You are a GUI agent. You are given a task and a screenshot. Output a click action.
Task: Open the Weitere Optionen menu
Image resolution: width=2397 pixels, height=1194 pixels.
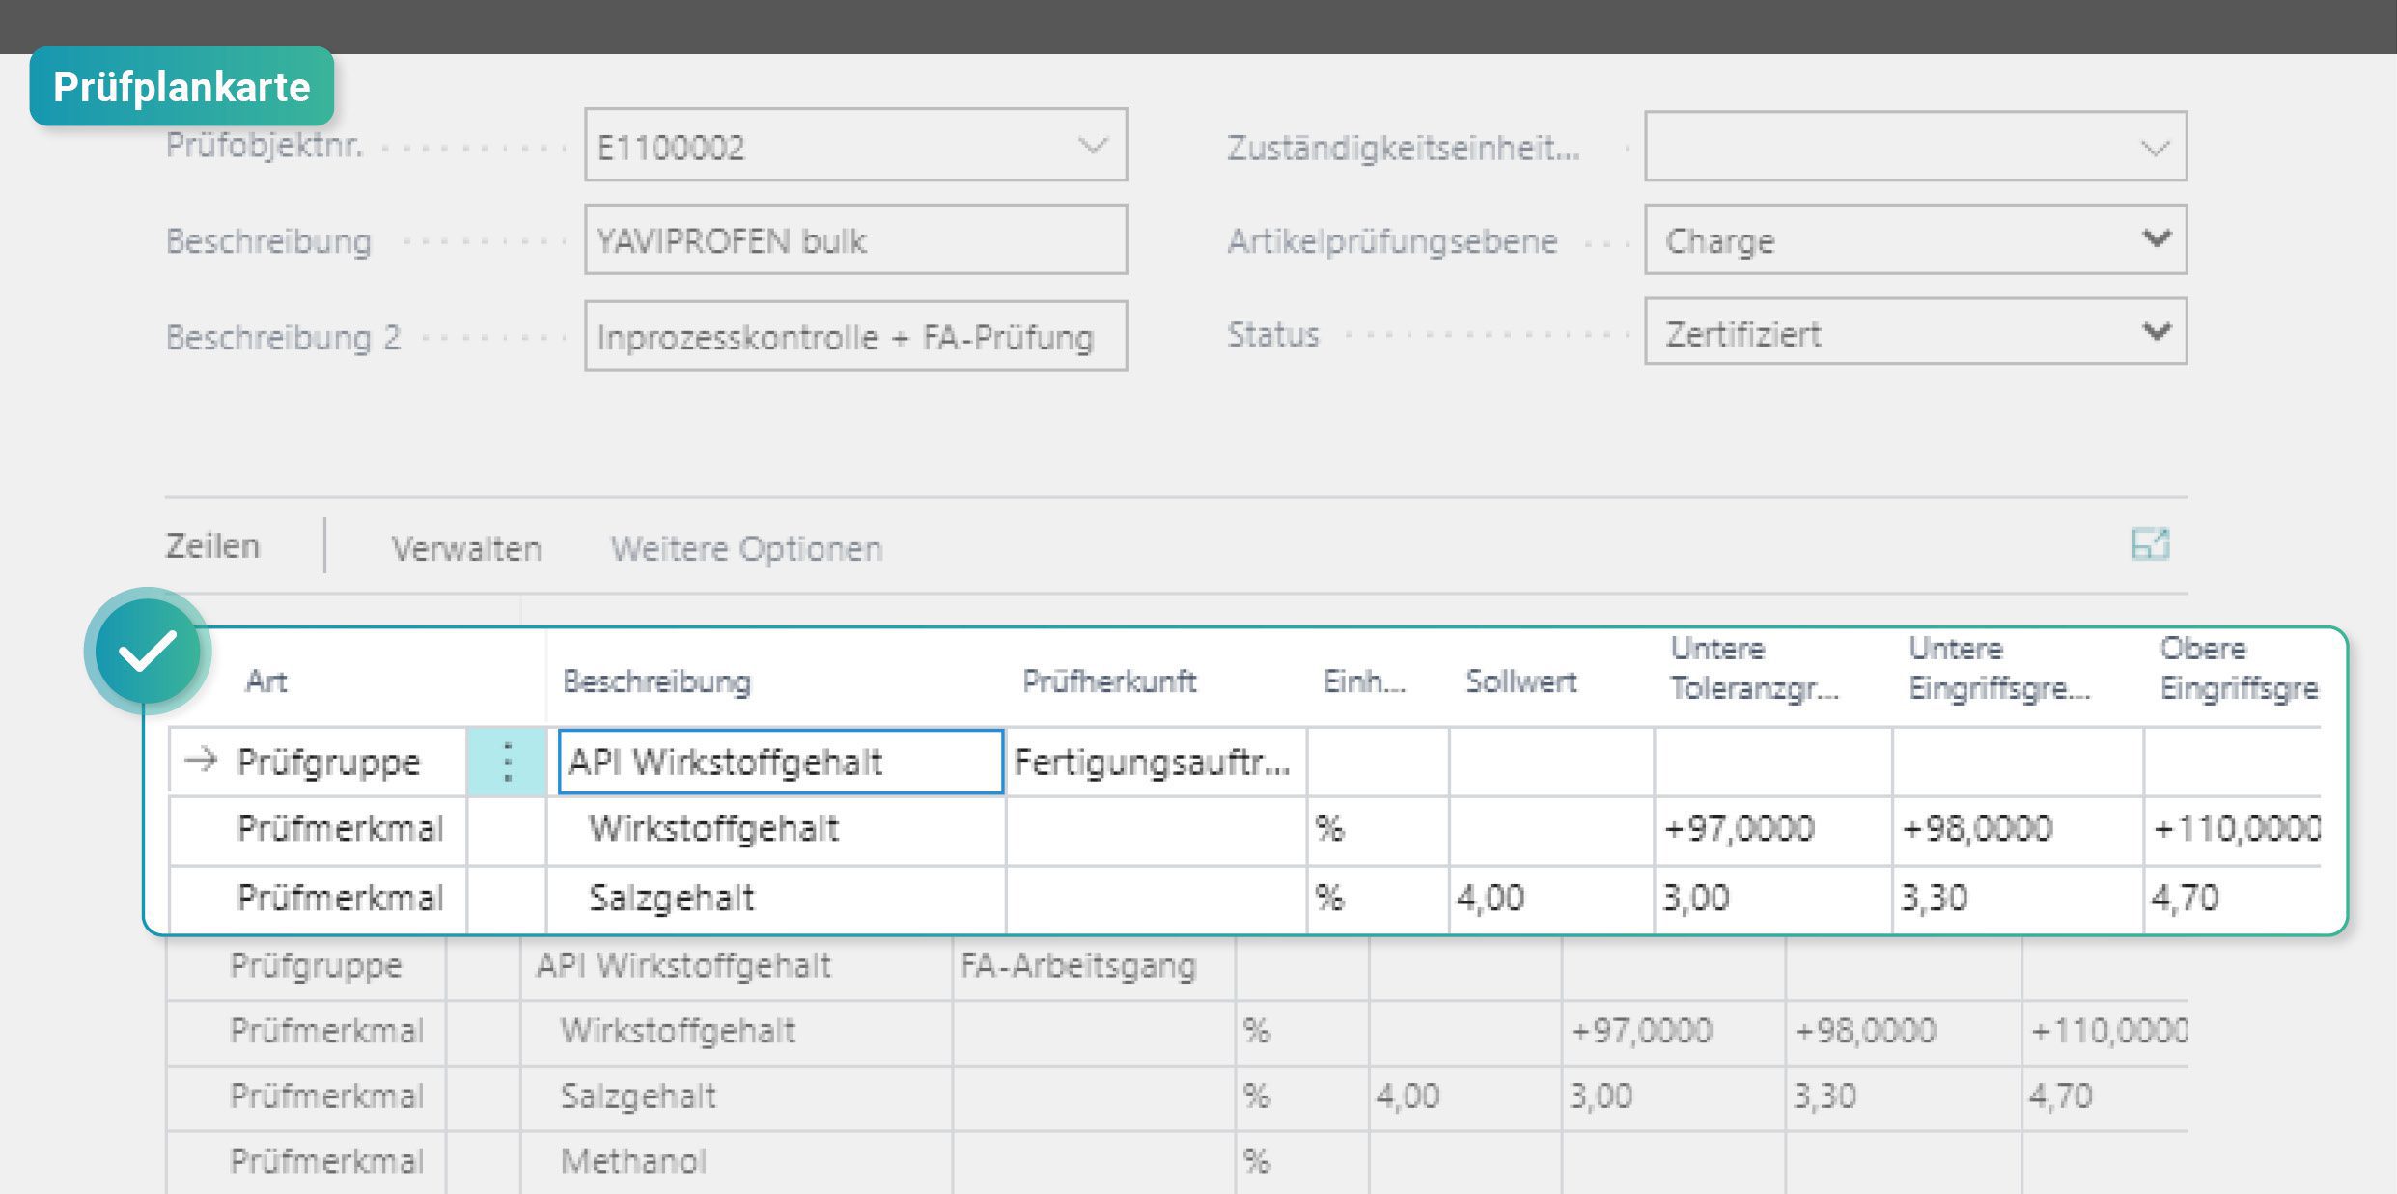pos(746,548)
